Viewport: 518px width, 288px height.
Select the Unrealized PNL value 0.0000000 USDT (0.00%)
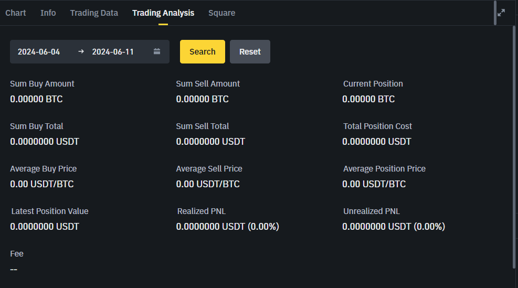point(394,227)
